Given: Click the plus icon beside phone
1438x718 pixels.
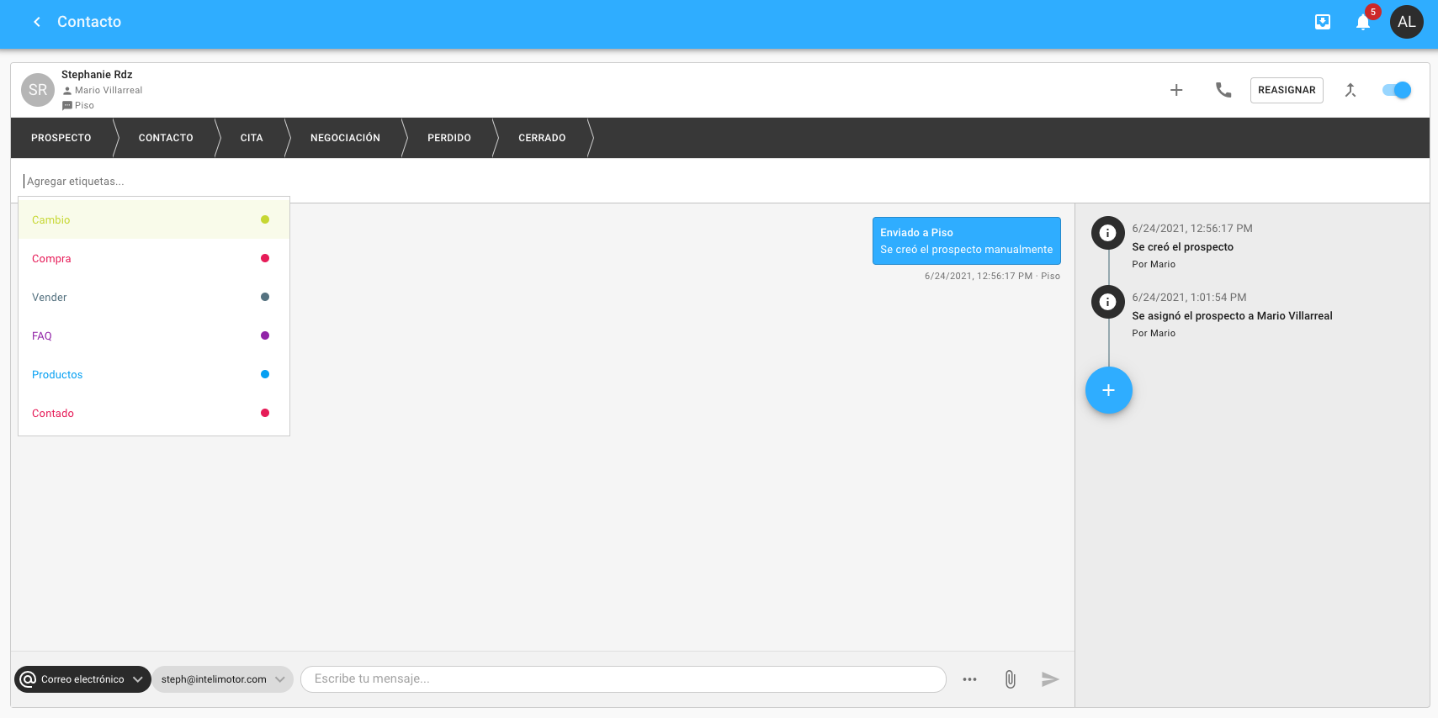Looking at the screenshot, I should [1176, 90].
